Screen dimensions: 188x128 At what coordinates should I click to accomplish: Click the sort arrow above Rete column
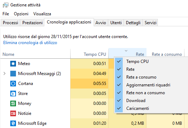click(126, 51)
